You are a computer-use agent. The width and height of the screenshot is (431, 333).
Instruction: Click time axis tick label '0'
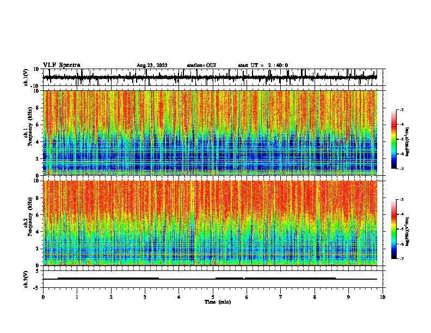point(43,297)
